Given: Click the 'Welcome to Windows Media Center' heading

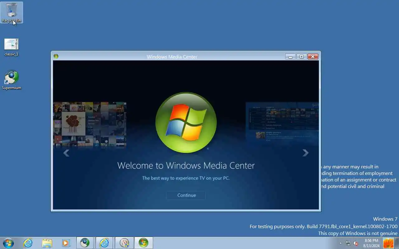Looking at the screenshot, I should (186, 165).
